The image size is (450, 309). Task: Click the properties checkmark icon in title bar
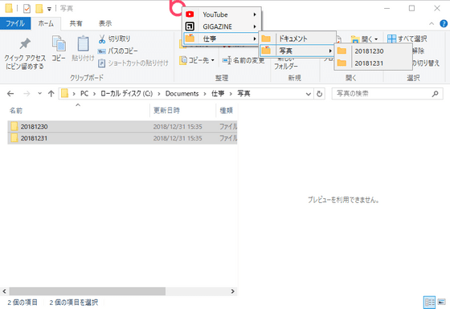click(x=27, y=9)
